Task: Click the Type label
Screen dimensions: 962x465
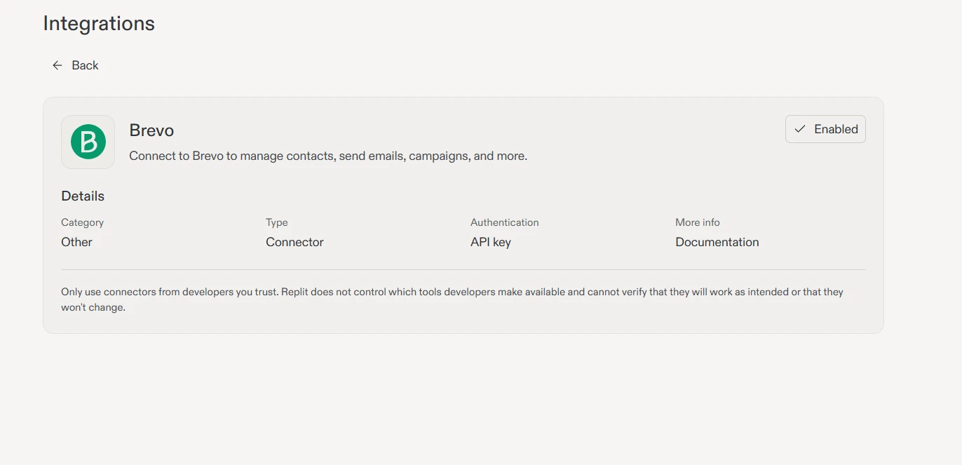Action: pyautogui.click(x=276, y=222)
